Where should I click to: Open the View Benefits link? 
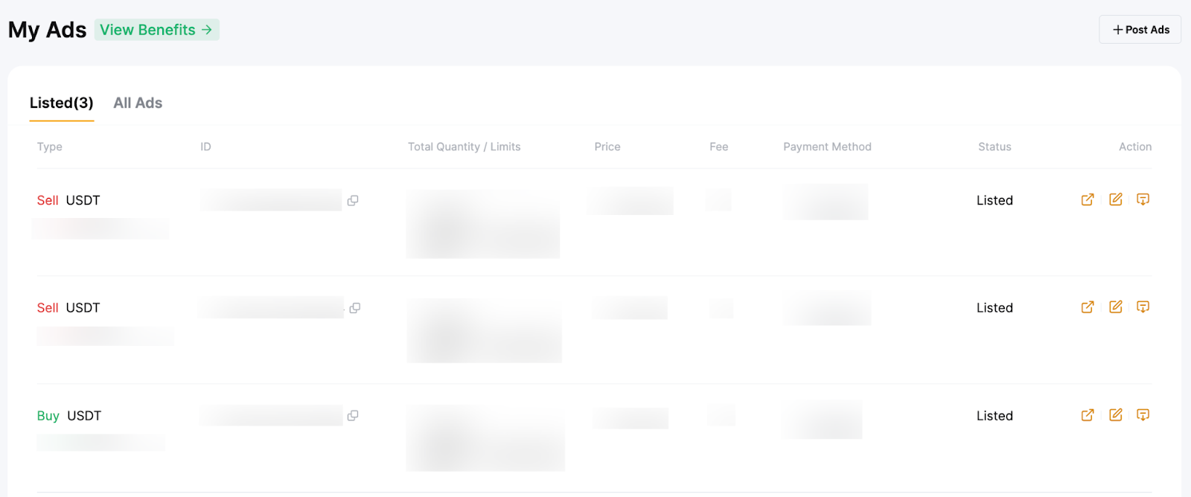pyautogui.click(x=156, y=30)
